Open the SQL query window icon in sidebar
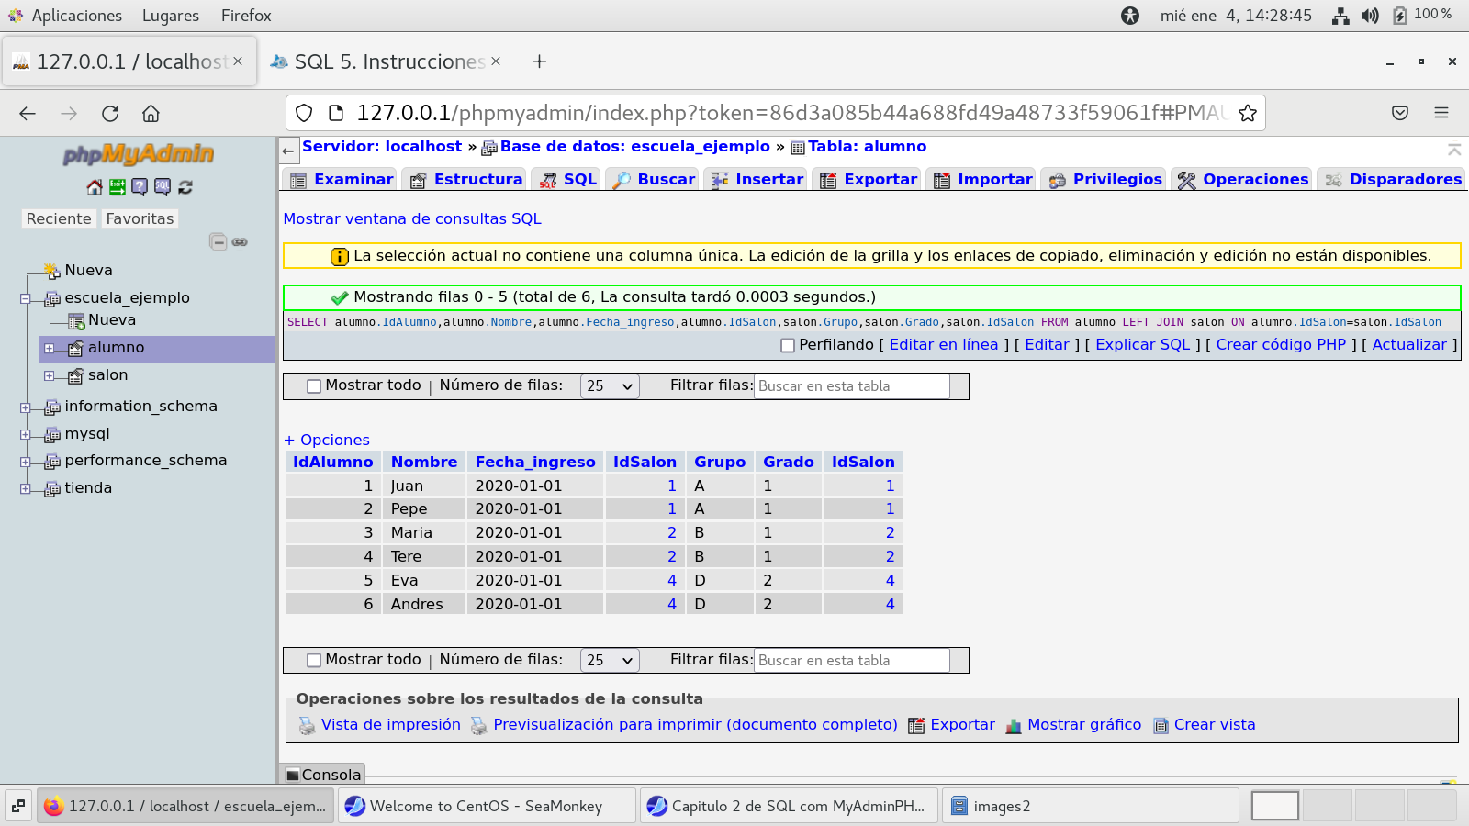The image size is (1469, 826). [x=163, y=187]
